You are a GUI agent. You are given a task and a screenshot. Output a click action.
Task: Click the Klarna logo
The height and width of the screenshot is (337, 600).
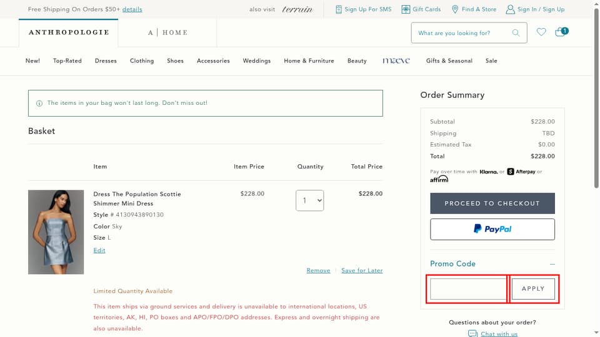pos(489,172)
